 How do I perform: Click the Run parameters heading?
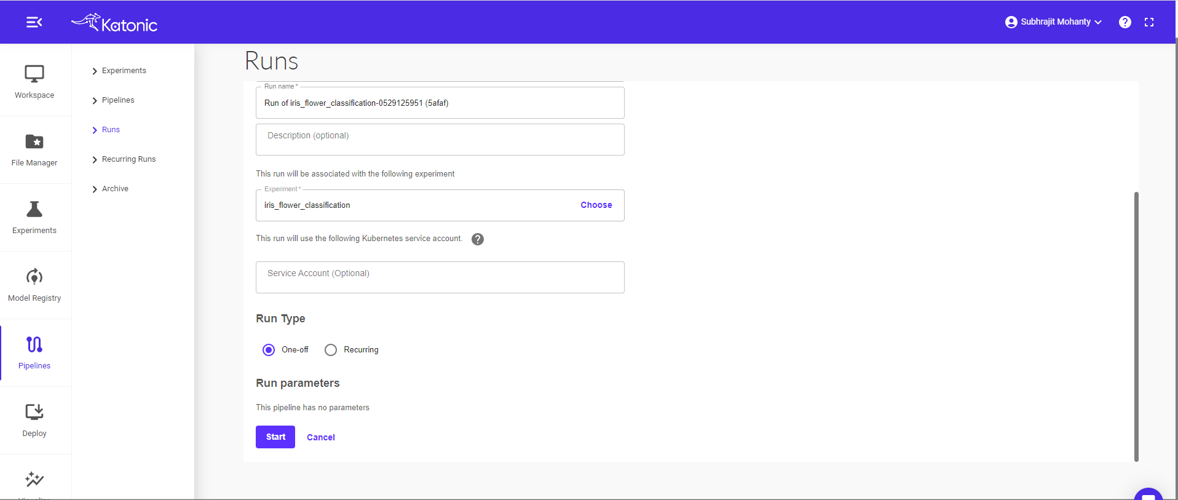298,383
